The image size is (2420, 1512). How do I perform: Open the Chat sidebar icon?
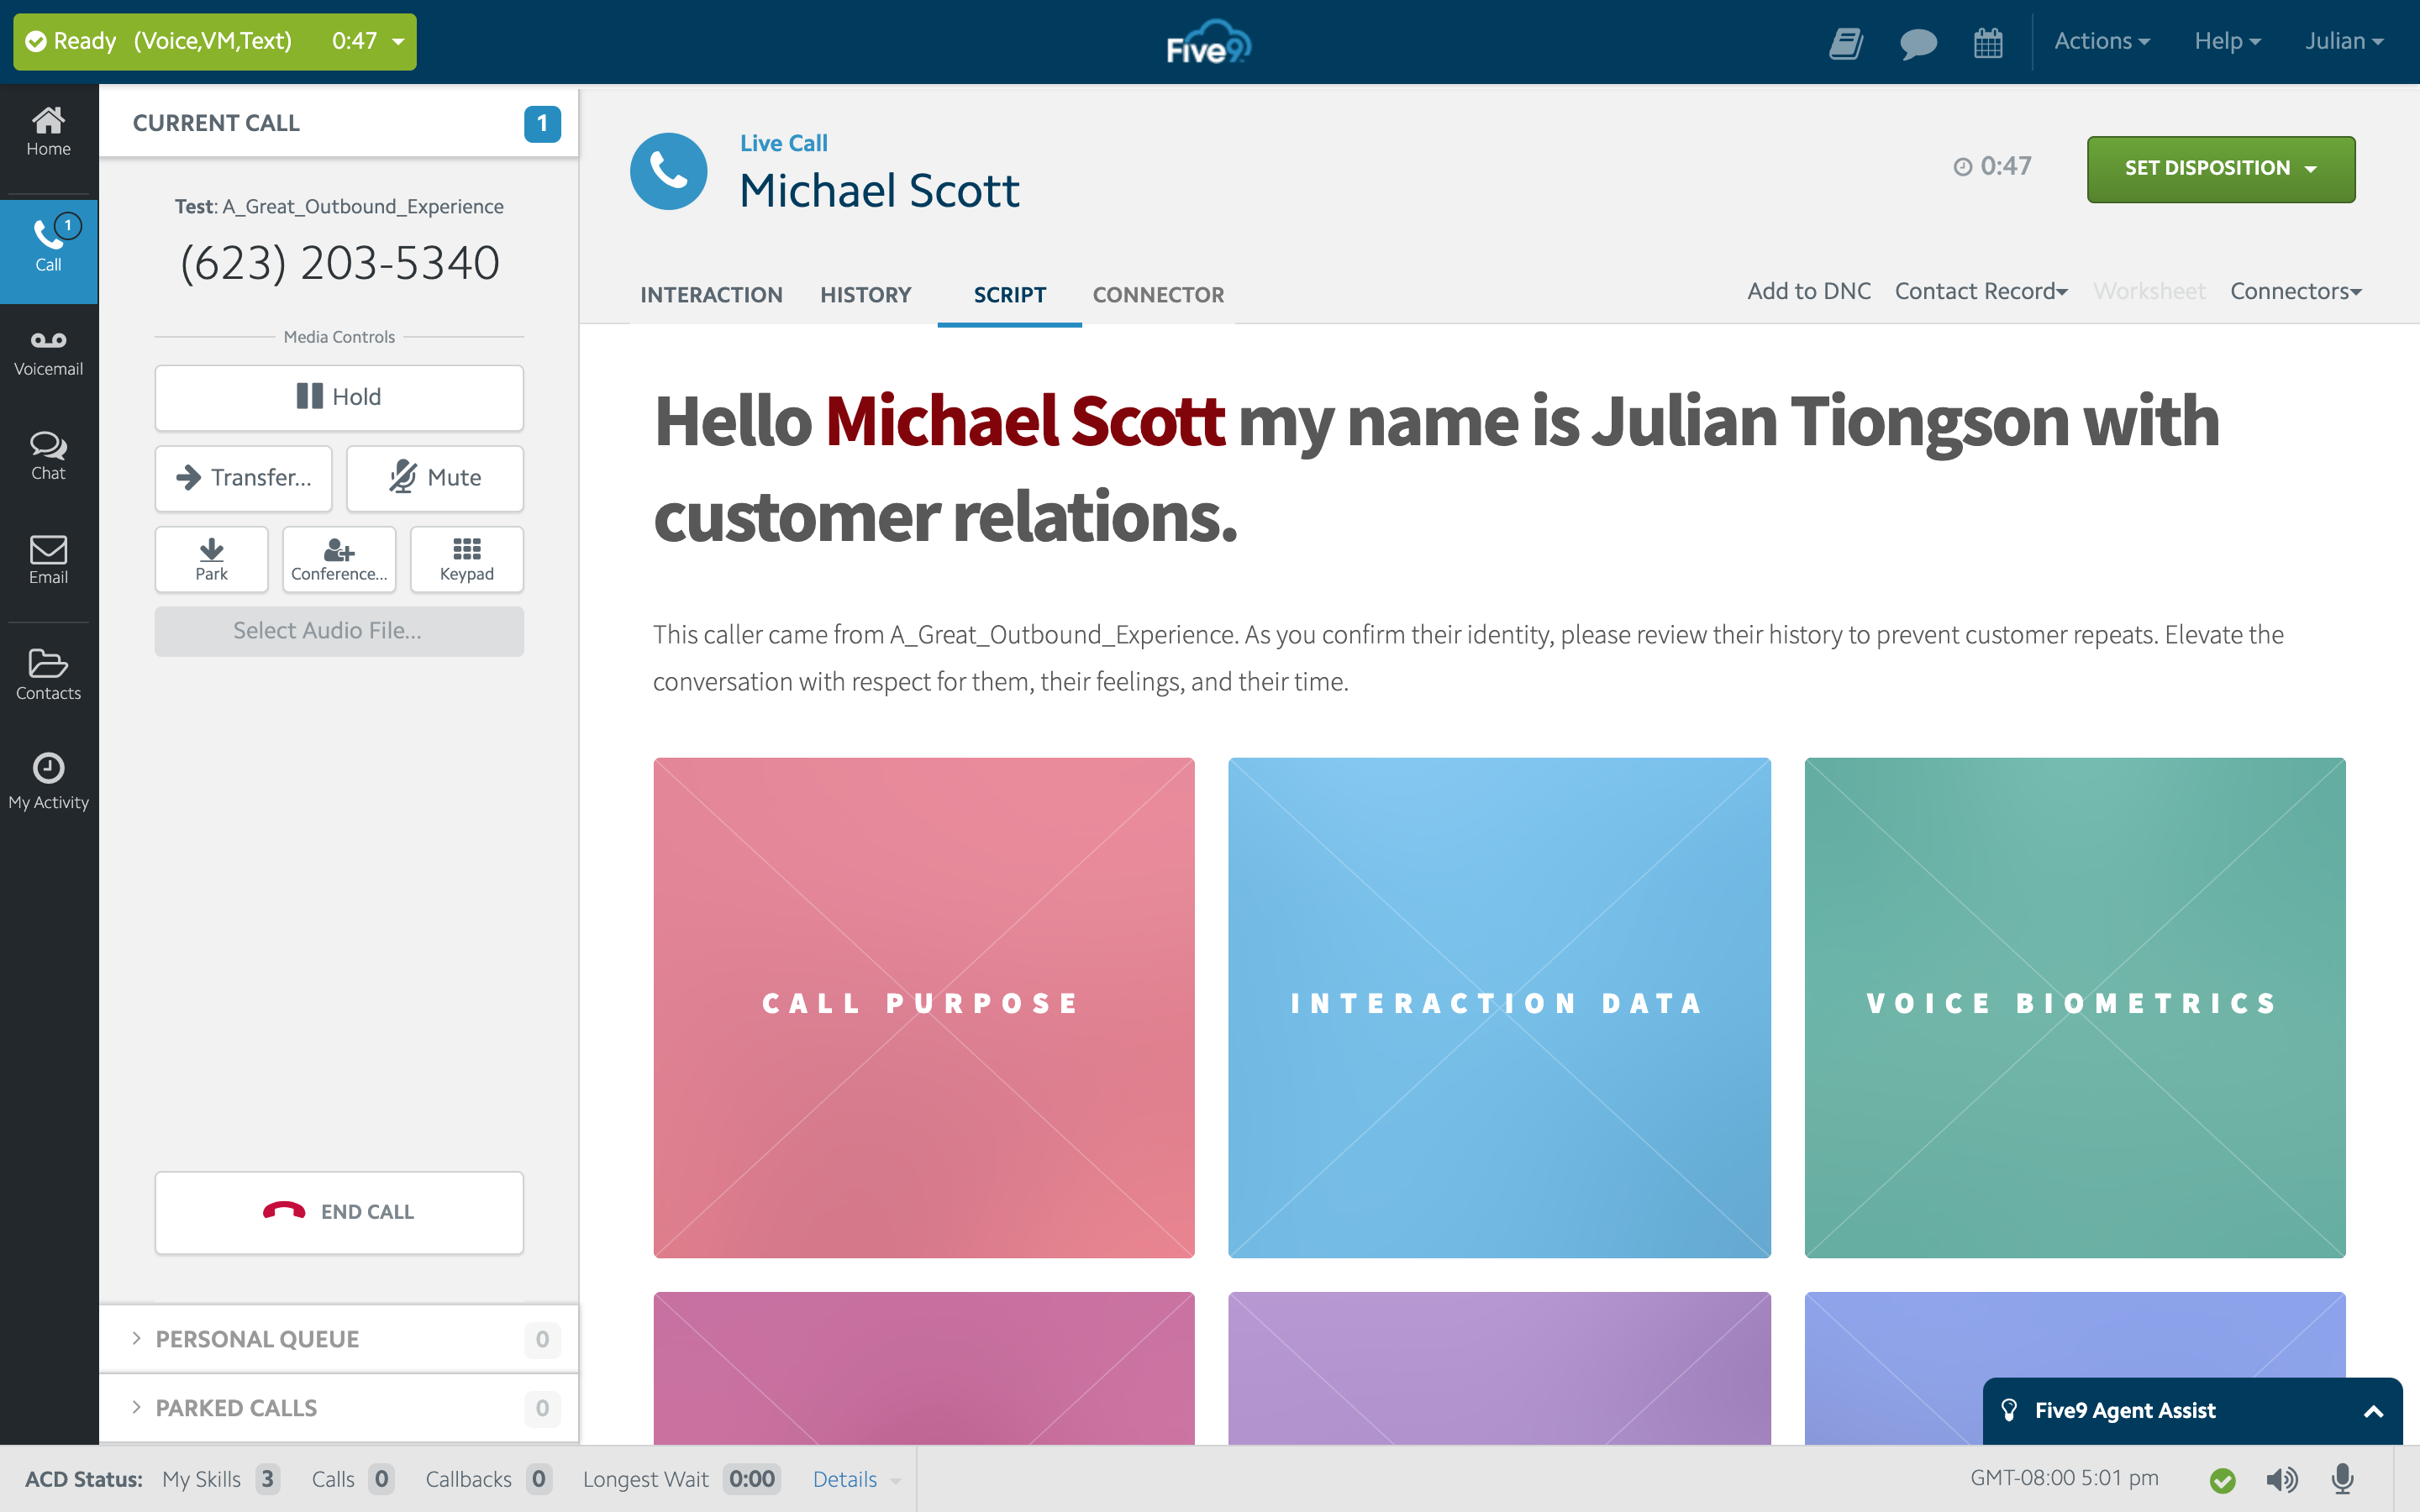[x=48, y=455]
